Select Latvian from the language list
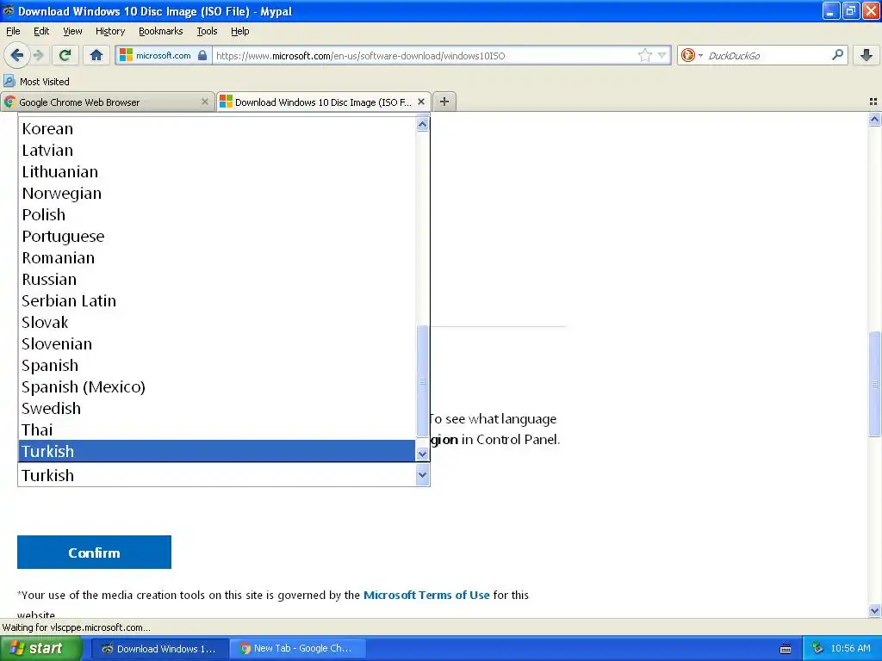The image size is (882, 661). pos(216,150)
